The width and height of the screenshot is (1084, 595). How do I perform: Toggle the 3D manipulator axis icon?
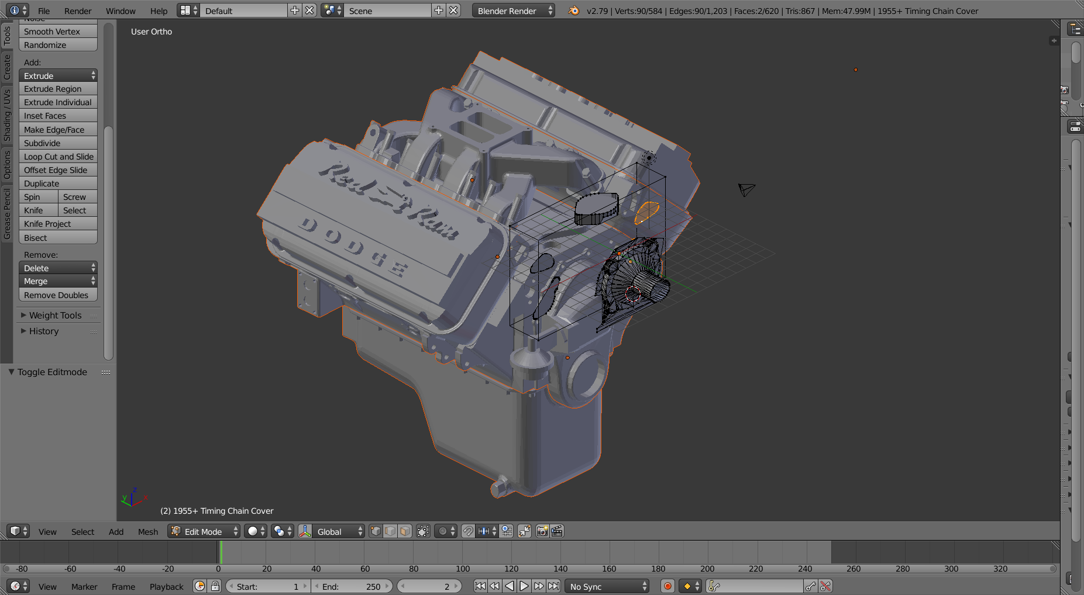pos(305,531)
